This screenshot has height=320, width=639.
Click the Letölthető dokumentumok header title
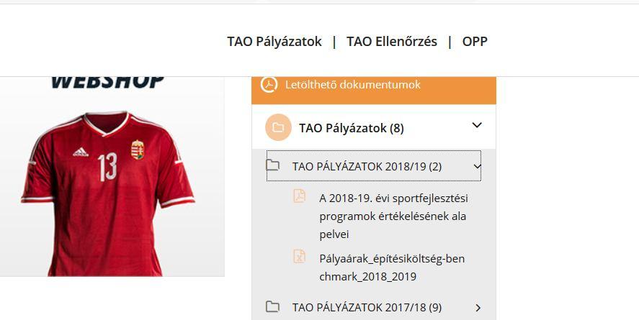(x=352, y=85)
